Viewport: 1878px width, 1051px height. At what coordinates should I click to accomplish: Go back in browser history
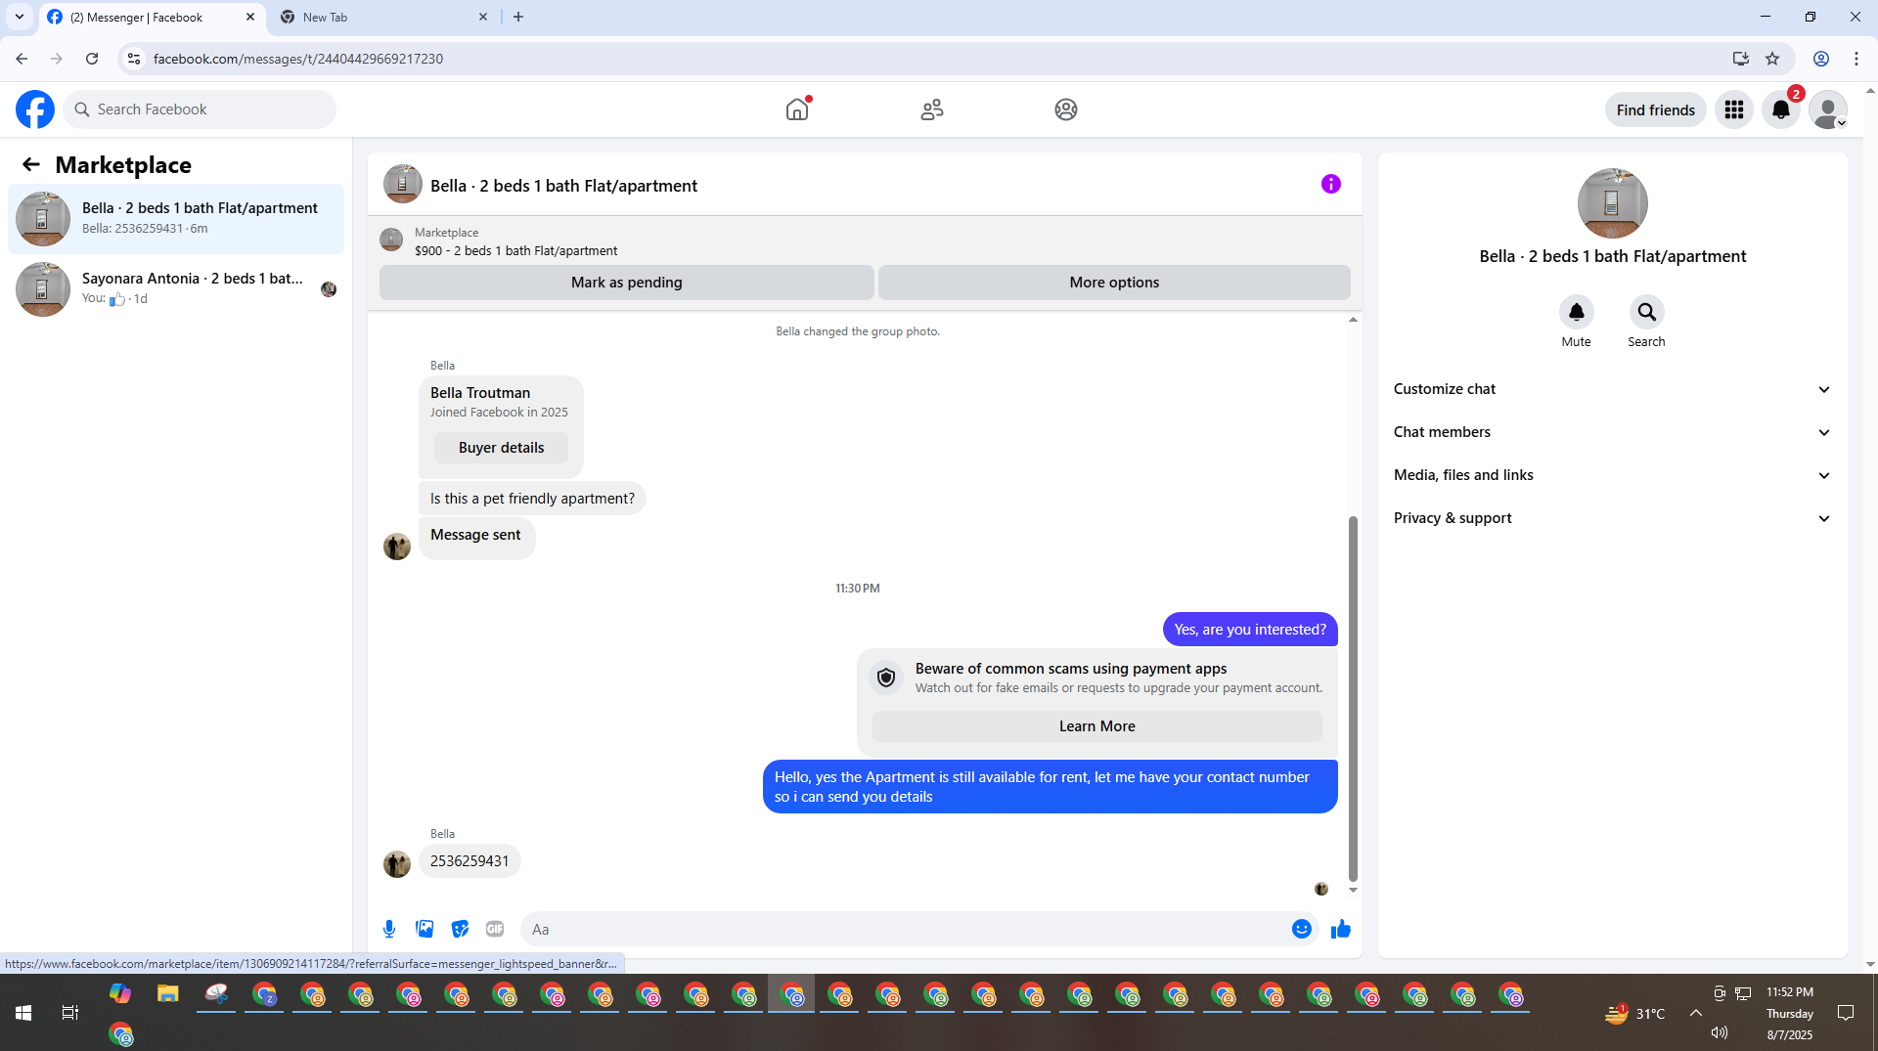click(22, 59)
